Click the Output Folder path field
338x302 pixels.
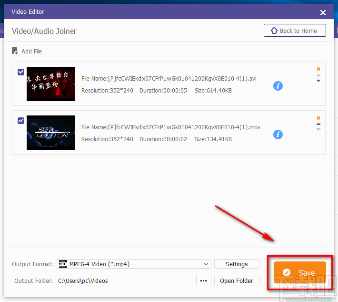126,281
